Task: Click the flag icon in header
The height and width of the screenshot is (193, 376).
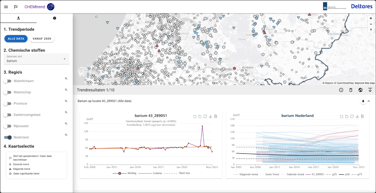Action: (16, 7)
